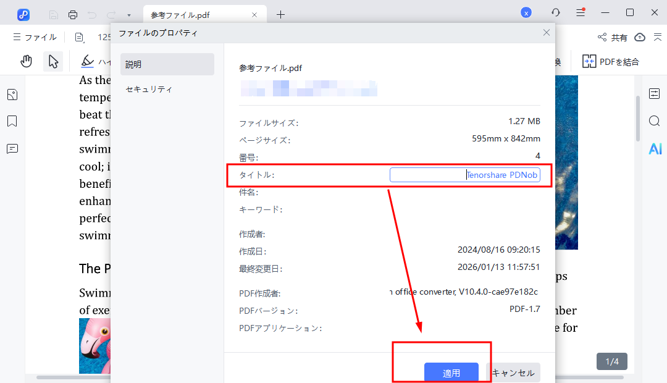This screenshot has width=667, height=383.
Task: Open the ファイル menu
Action: click(35, 37)
